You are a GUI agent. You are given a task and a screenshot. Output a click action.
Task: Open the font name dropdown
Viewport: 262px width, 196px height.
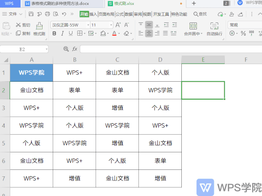click(x=88, y=25)
